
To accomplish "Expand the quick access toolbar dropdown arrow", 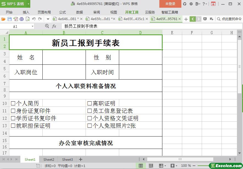I will pyautogui.click(x=48, y=19).
